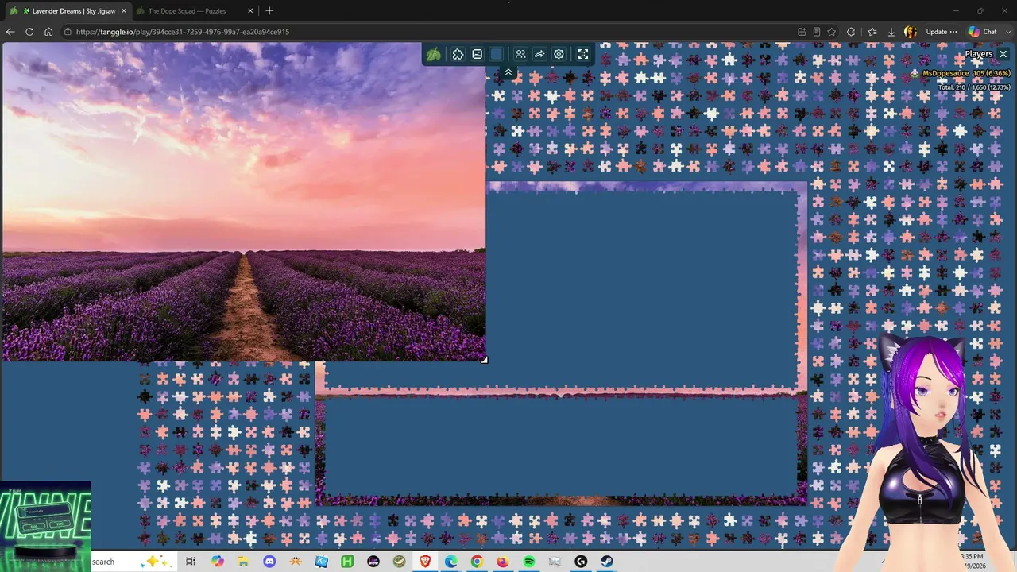
Task: Open File Explorer from the taskbar
Action: click(243, 562)
